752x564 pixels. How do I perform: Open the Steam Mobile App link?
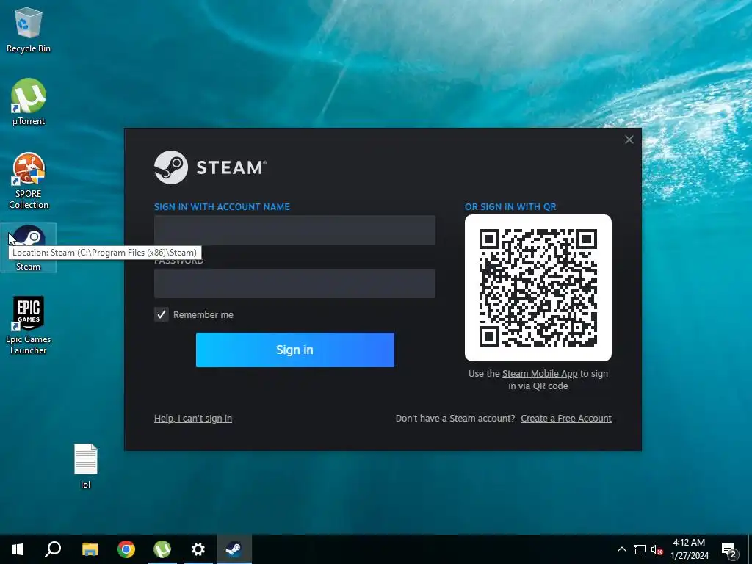540,374
